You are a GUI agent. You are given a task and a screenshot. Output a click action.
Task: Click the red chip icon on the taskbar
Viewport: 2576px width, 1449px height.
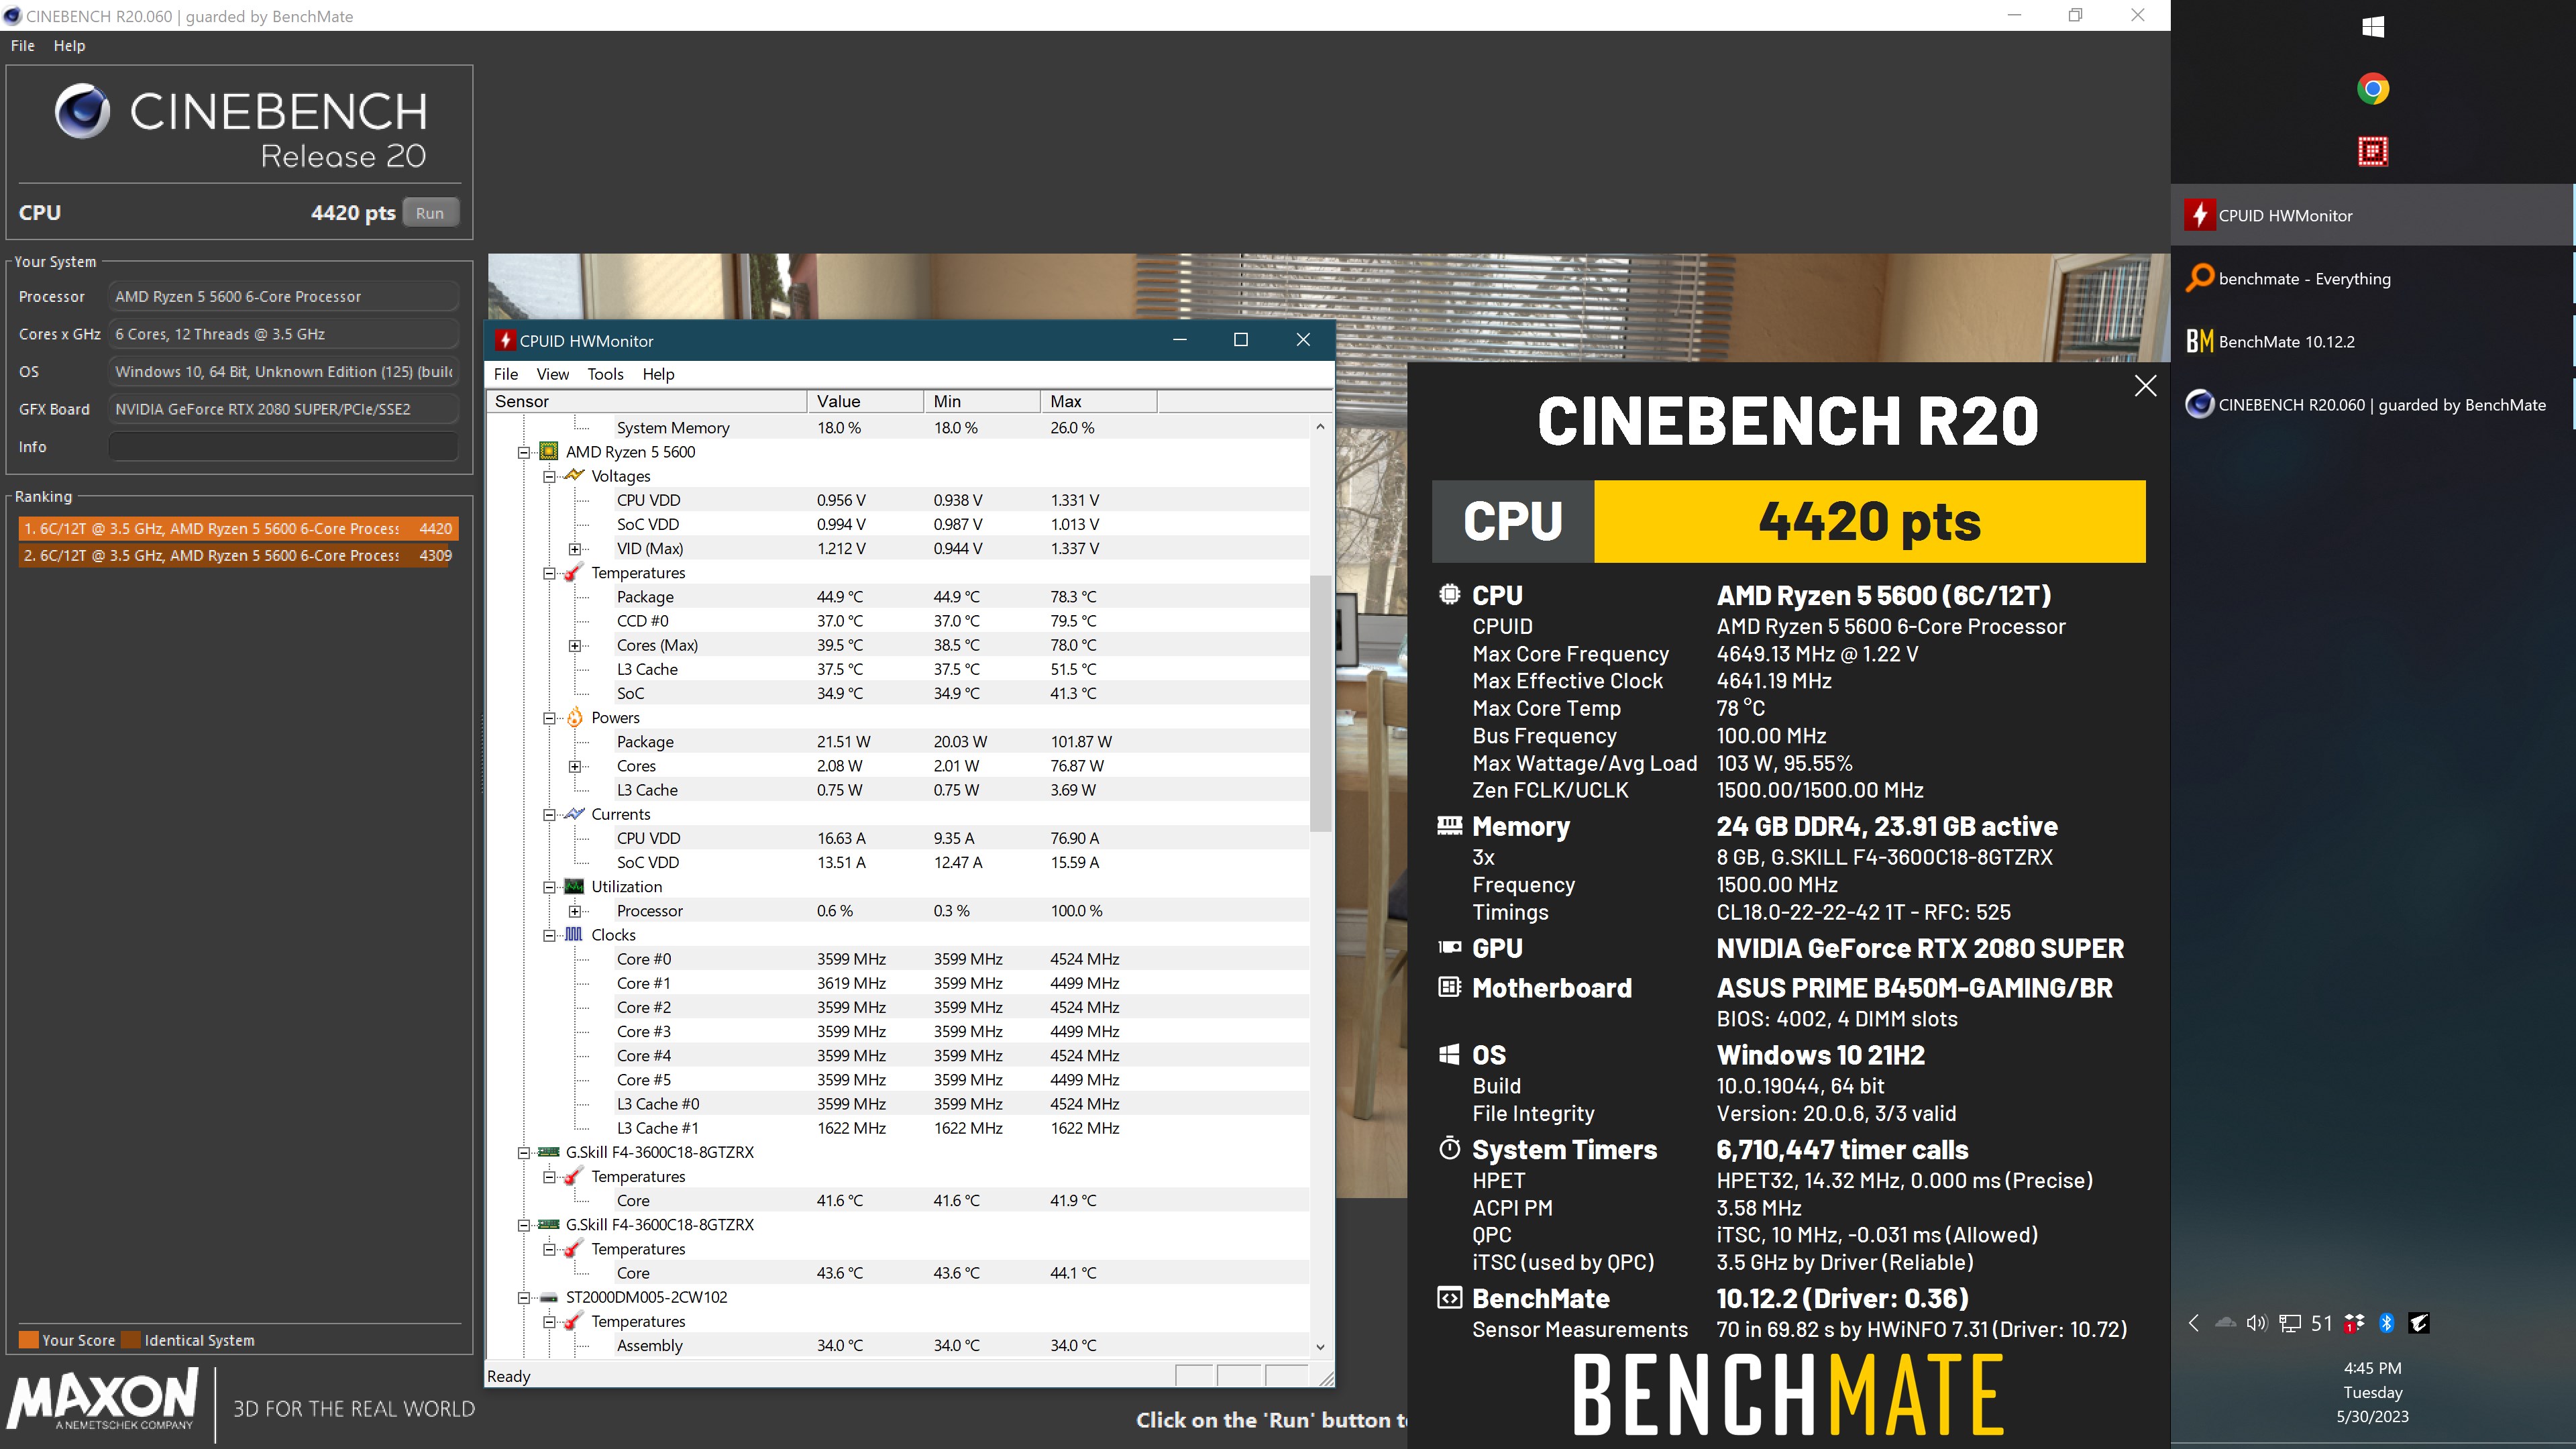[2372, 152]
